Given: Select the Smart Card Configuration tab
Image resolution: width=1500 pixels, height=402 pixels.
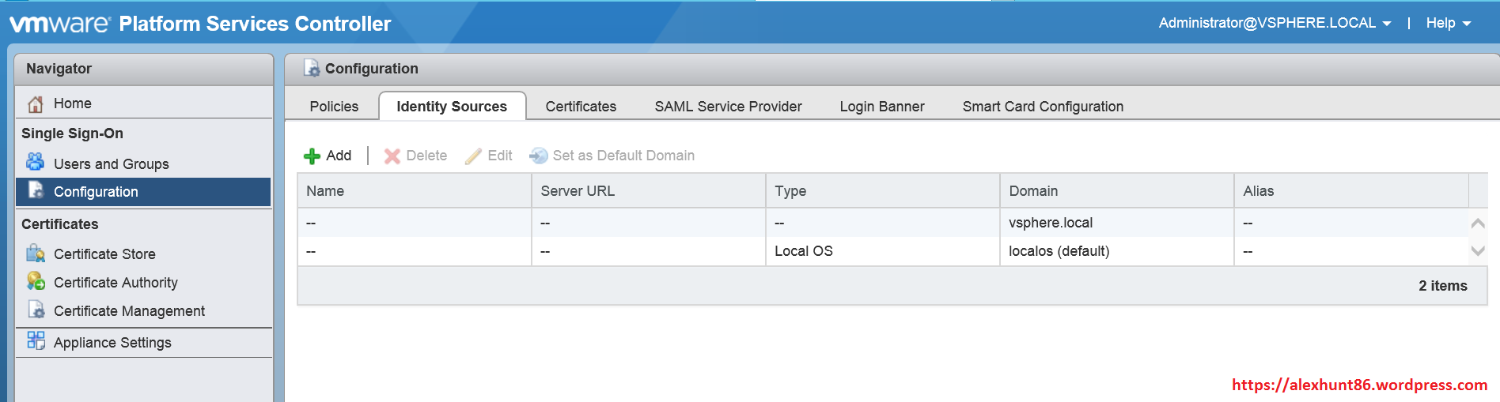Looking at the screenshot, I should 1043,107.
